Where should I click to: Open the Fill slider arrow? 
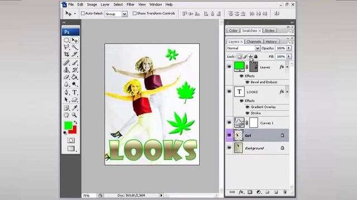click(x=289, y=57)
